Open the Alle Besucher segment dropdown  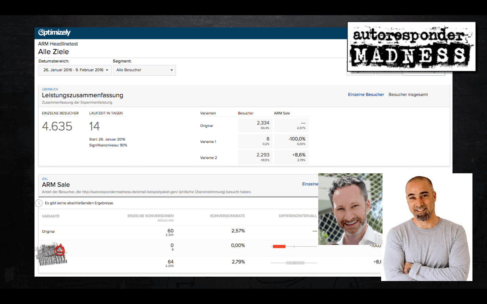click(144, 70)
